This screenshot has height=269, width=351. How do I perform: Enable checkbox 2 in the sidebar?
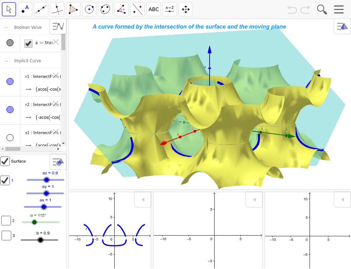(x=6, y=221)
